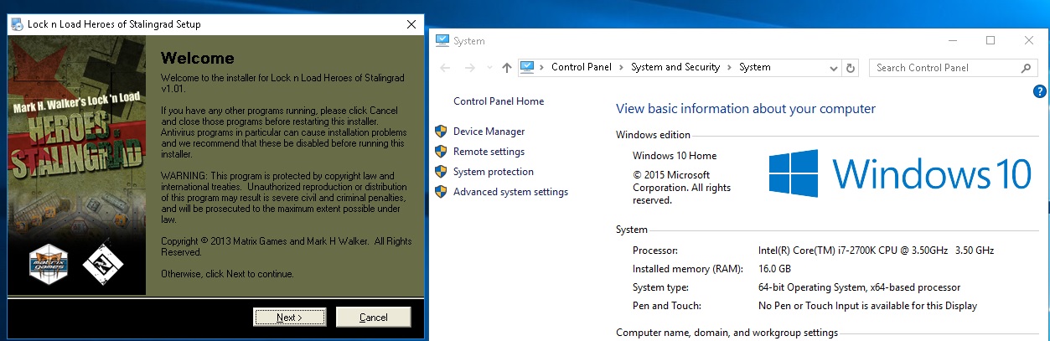This screenshot has height=341, width=1050.
Task: Go back in System window navigation
Action: [445, 68]
